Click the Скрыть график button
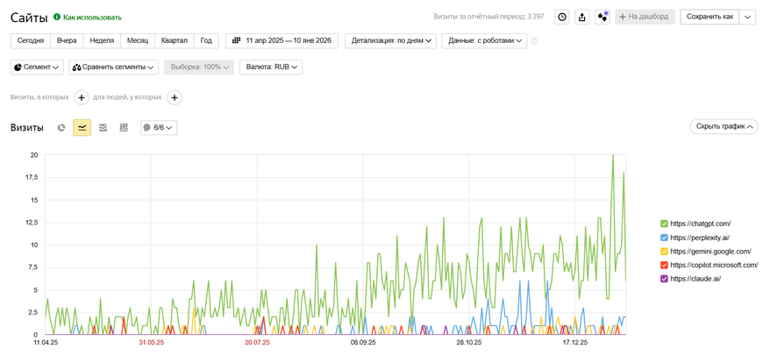 coord(724,126)
